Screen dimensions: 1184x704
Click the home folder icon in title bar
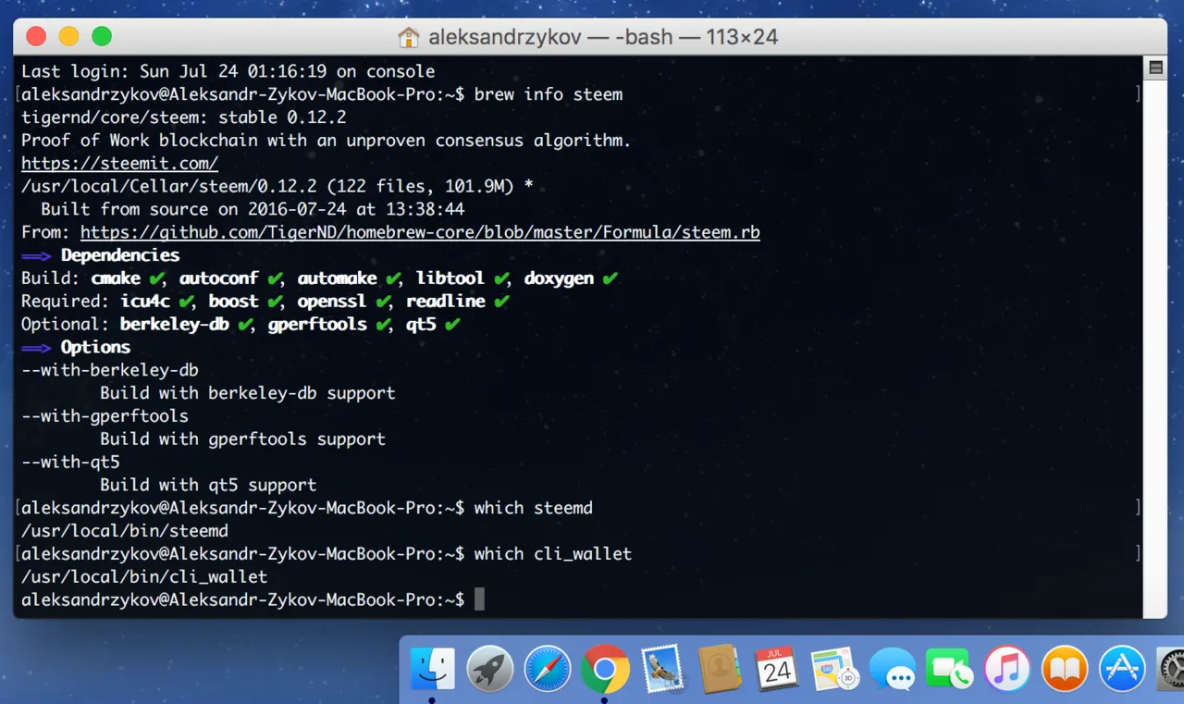click(x=408, y=37)
